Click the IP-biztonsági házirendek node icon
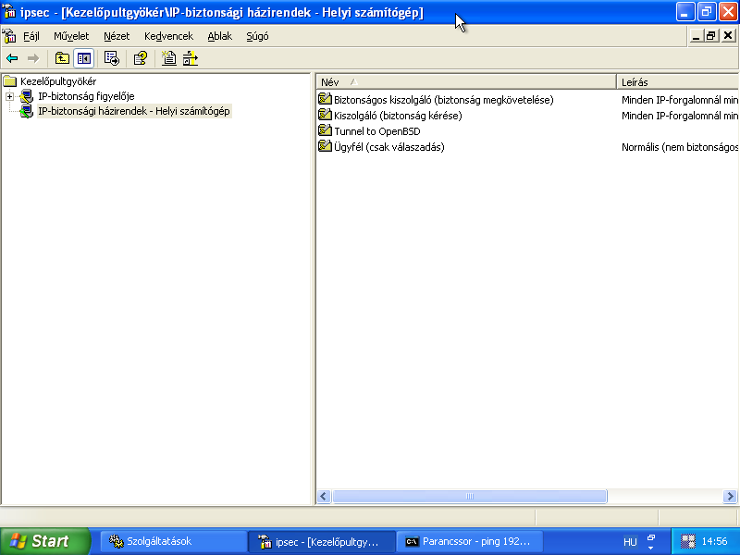Image resolution: width=740 pixels, height=555 pixels. pos(27,111)
